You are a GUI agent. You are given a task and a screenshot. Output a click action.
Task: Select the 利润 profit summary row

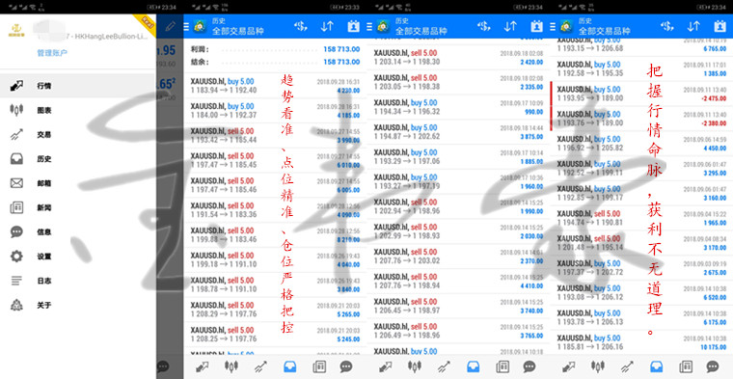click(x=275, y=49)
